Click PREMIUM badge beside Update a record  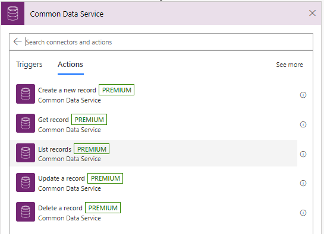pos(105,178)
